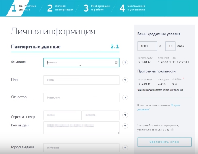Go to step 1 Контактные данные
This screenshot has height=154, width=198.
(24, 8)
